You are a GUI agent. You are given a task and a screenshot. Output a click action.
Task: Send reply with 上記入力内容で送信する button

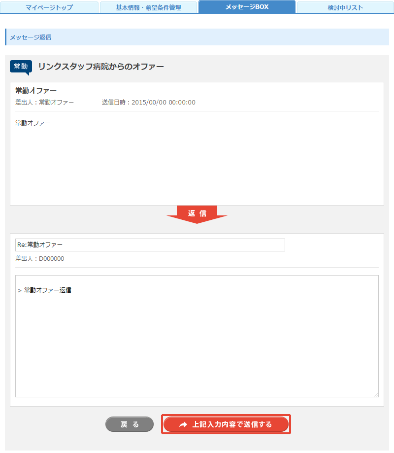[x=226, y=424]
